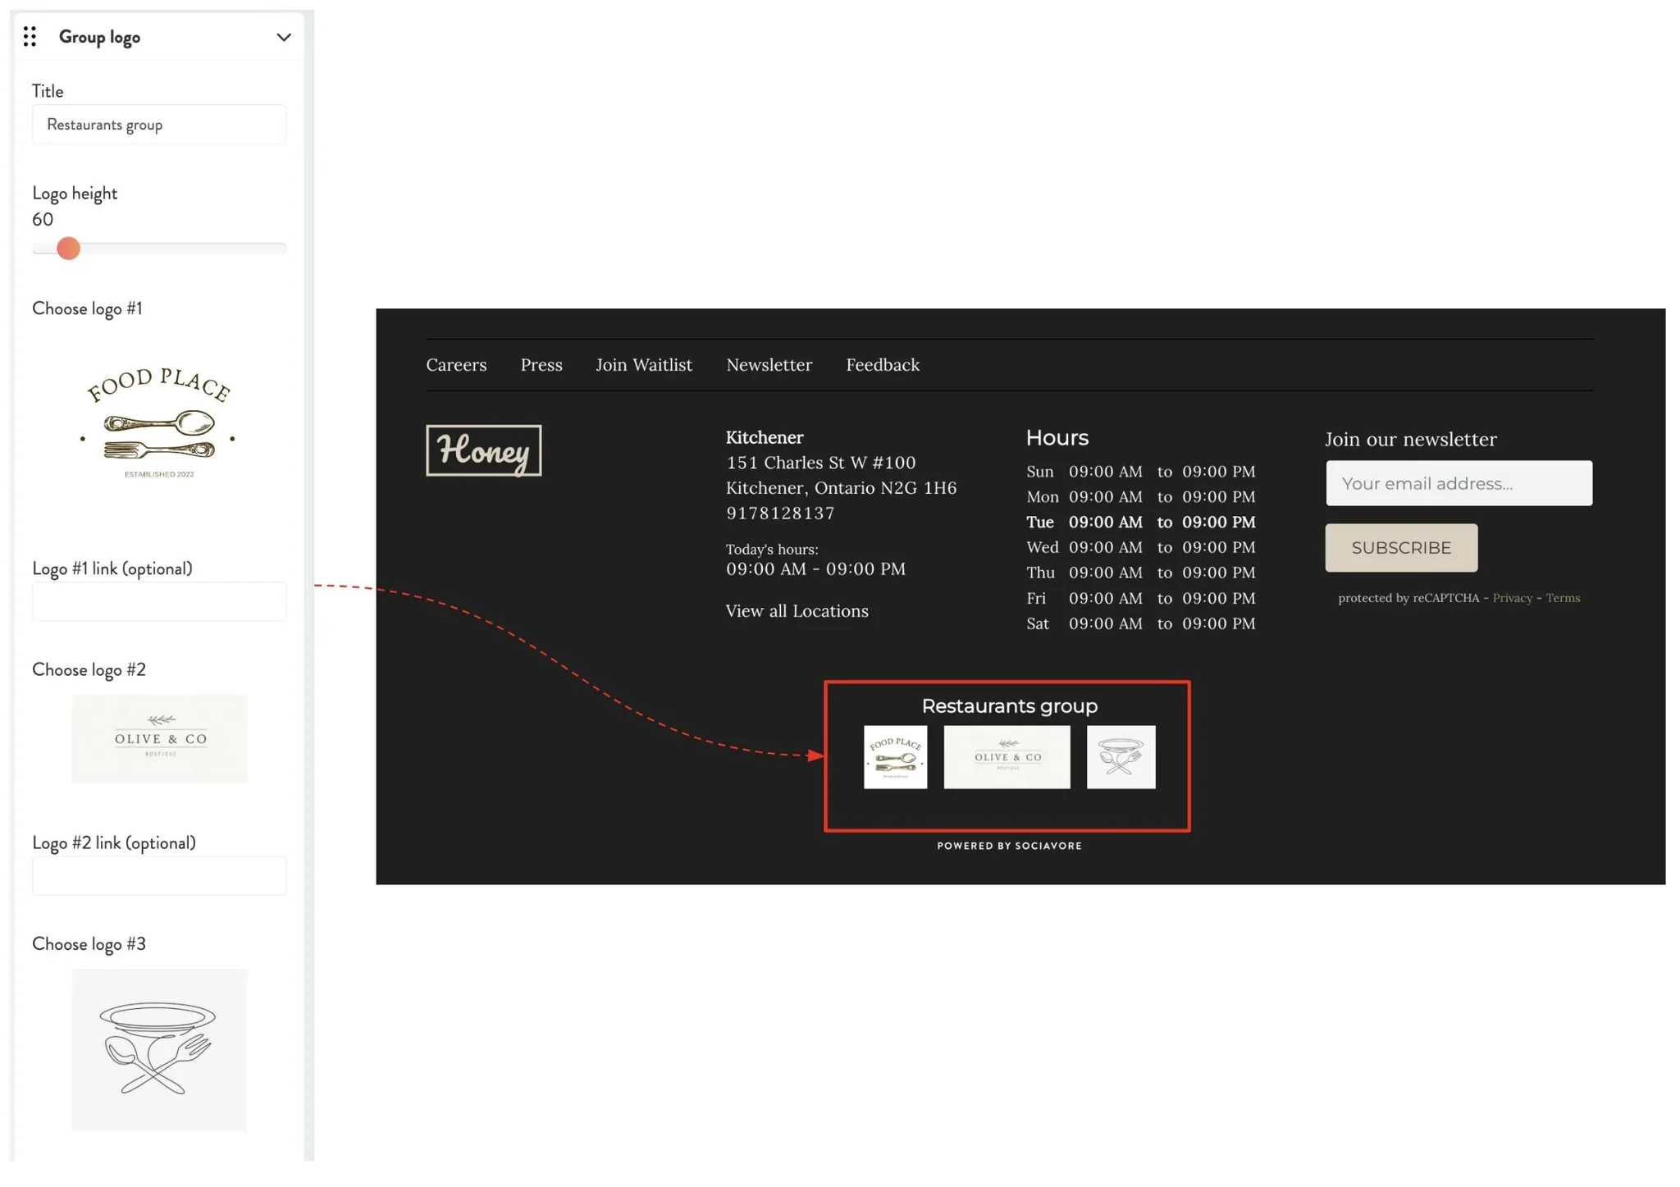Open the reCAPTCHA Terms link
Image resolution: width=1680 pixels, height=1187 pixels.
pos(1563,598)
